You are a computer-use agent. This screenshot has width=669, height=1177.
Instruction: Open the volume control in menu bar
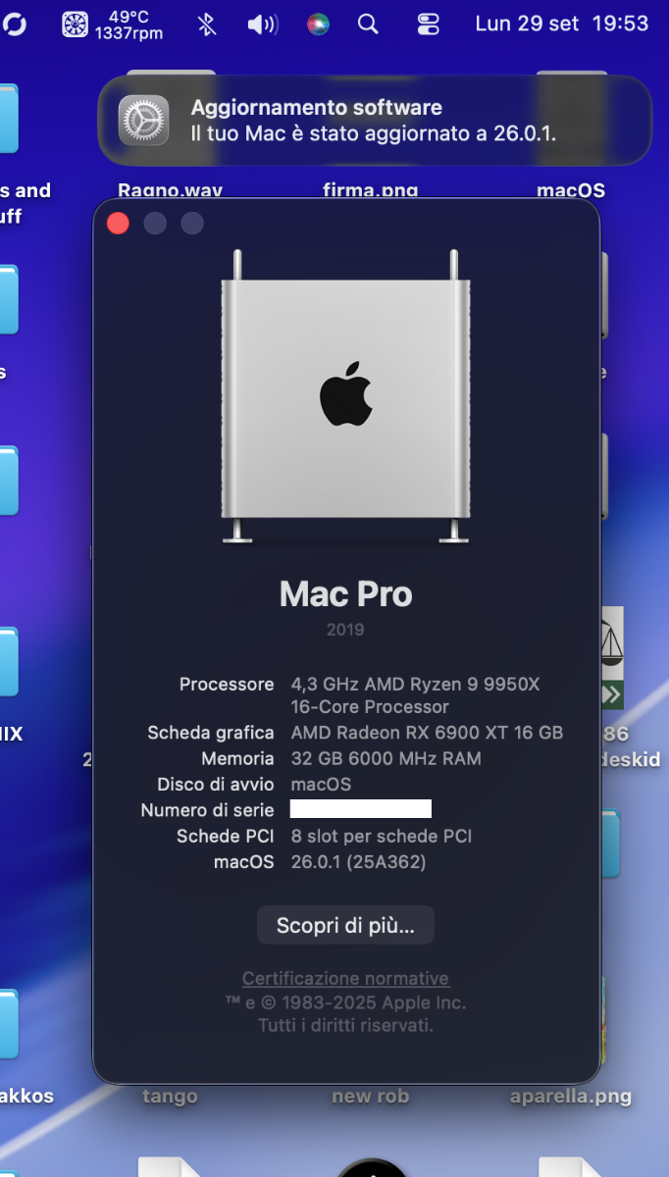point(262,25)
